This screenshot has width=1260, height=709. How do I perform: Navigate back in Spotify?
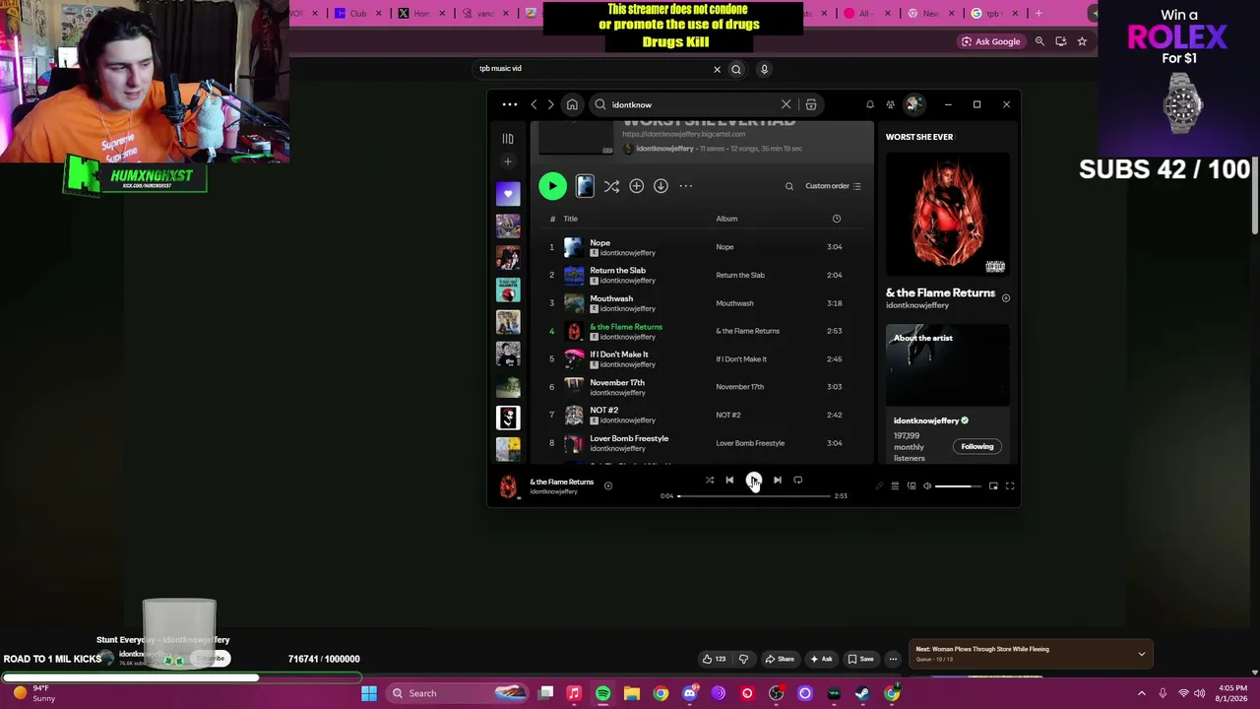point(534,104)
